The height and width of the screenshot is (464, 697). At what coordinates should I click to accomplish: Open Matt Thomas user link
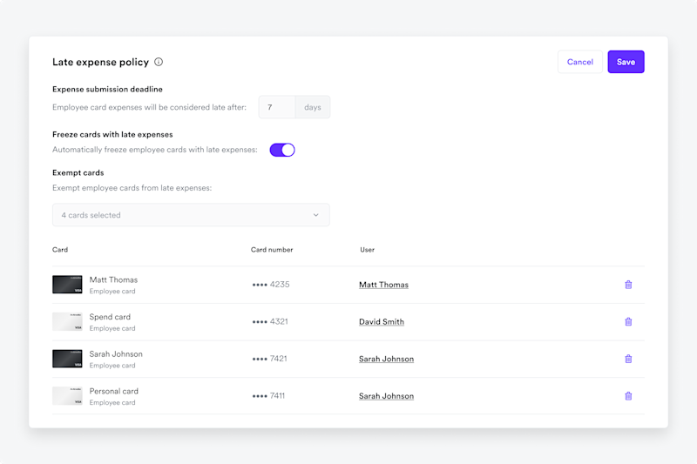tap(383, 285)
